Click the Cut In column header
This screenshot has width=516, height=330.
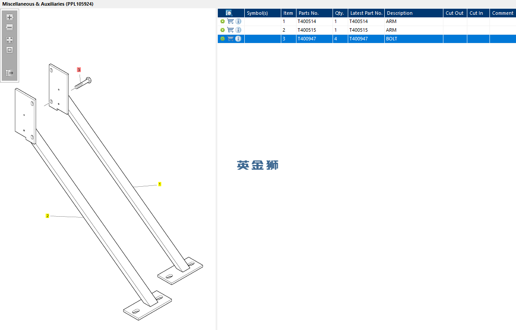479,13
